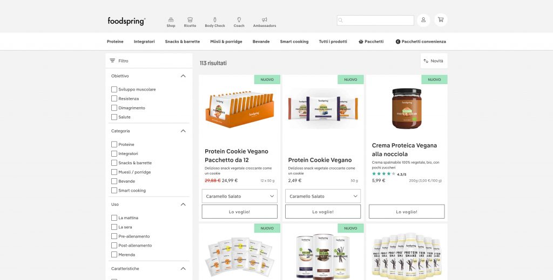Check the Snacks & barrette category filter
This screenshot has width=553, height=280.
114,163
